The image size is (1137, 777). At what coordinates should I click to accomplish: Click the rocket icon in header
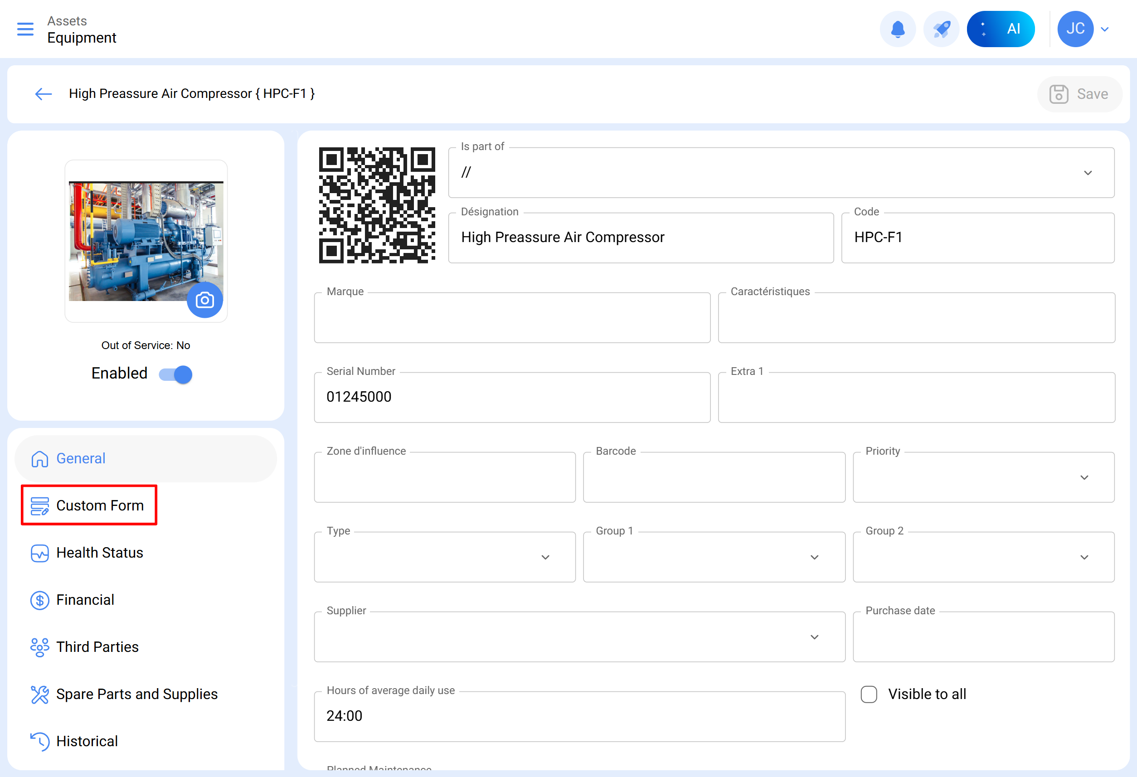pyautogui.click(x=941, y=29)
